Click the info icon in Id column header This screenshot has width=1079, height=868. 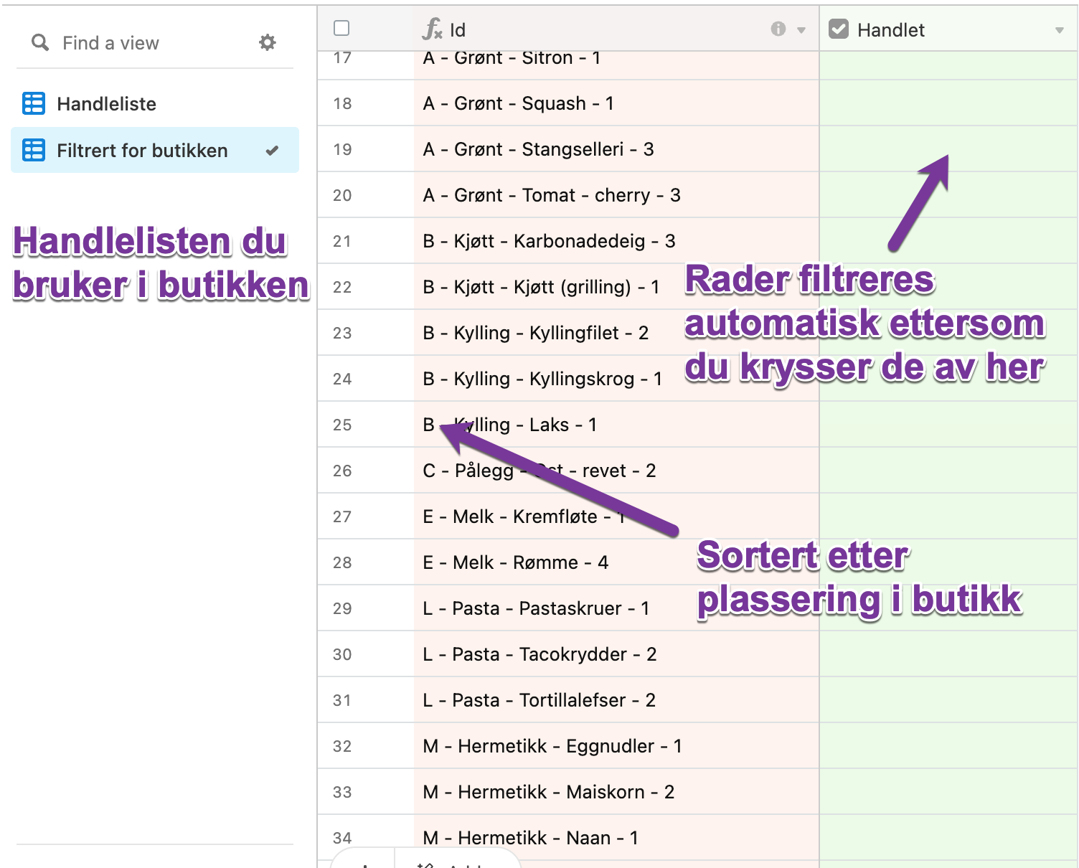pyautogui.click(x=778, y=29)
